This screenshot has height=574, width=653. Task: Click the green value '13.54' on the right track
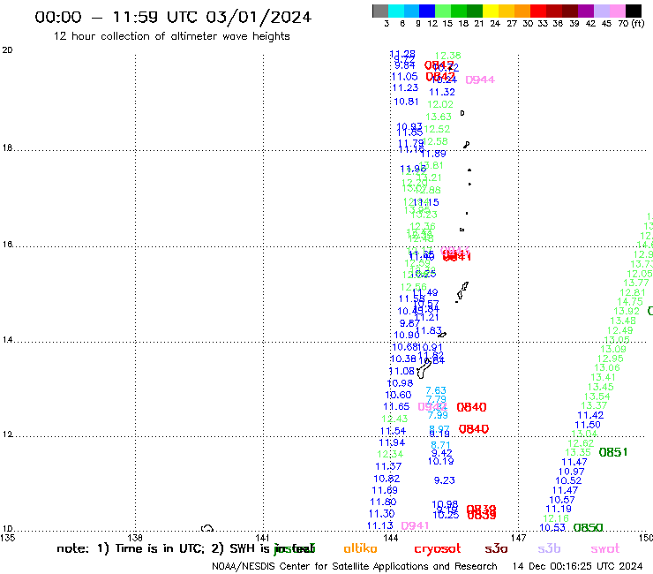[597, 397]
